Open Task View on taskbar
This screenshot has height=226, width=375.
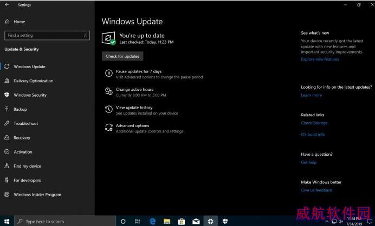coord(137,222)
